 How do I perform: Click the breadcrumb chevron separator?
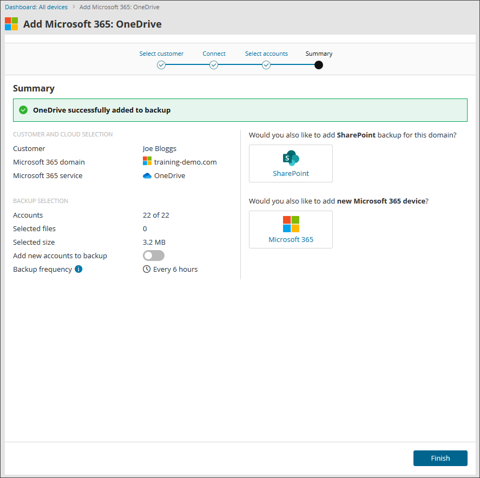(x=74, y=6)
